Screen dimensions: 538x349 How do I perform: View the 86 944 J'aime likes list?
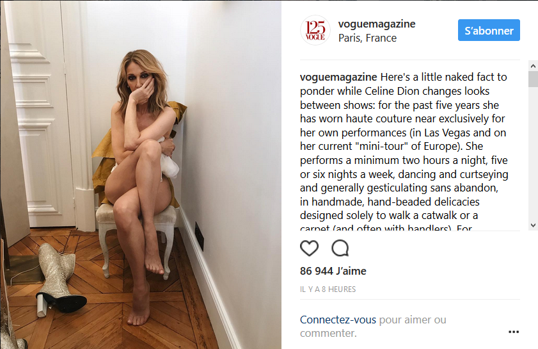click(x=333, y=271)
